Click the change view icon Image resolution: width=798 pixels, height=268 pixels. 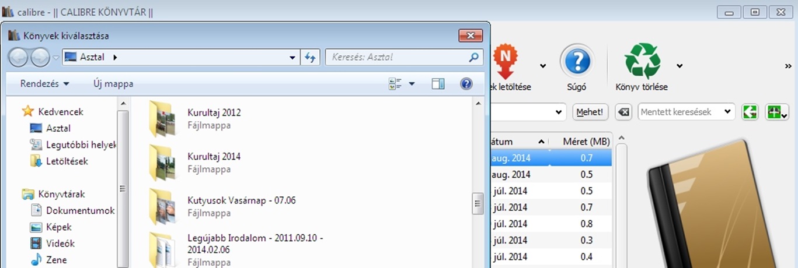click(x=395, y=84)
